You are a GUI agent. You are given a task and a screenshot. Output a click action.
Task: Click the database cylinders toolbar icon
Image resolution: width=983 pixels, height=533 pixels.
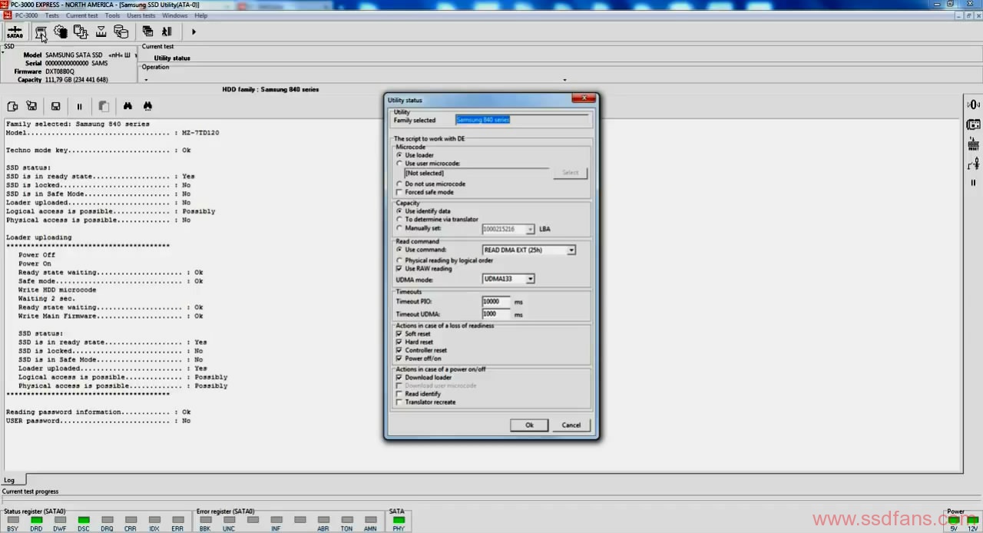(121, 31)
